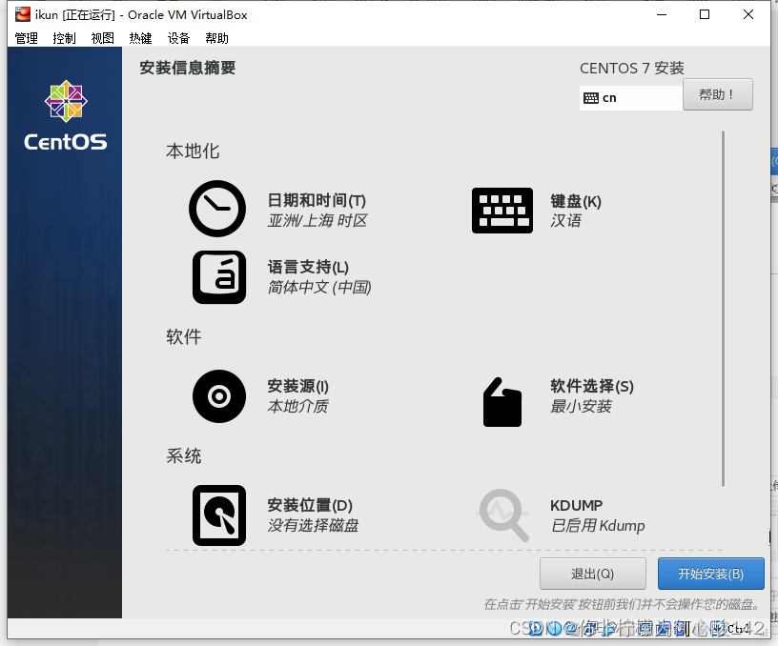Click the VirtualBox icon in the title bar
The image size is (778, 646).
[21, 13]
